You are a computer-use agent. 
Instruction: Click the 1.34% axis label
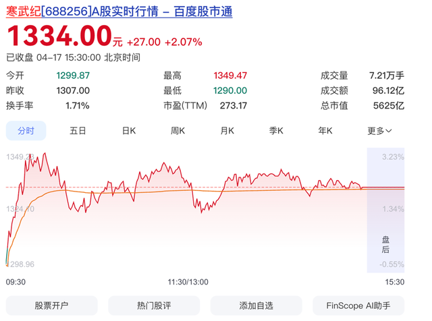pyautogui.click(x=393, y=209)
